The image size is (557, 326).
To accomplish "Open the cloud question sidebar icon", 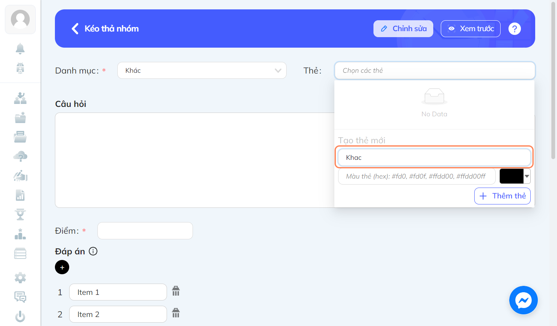I will [x=20, y=156].
